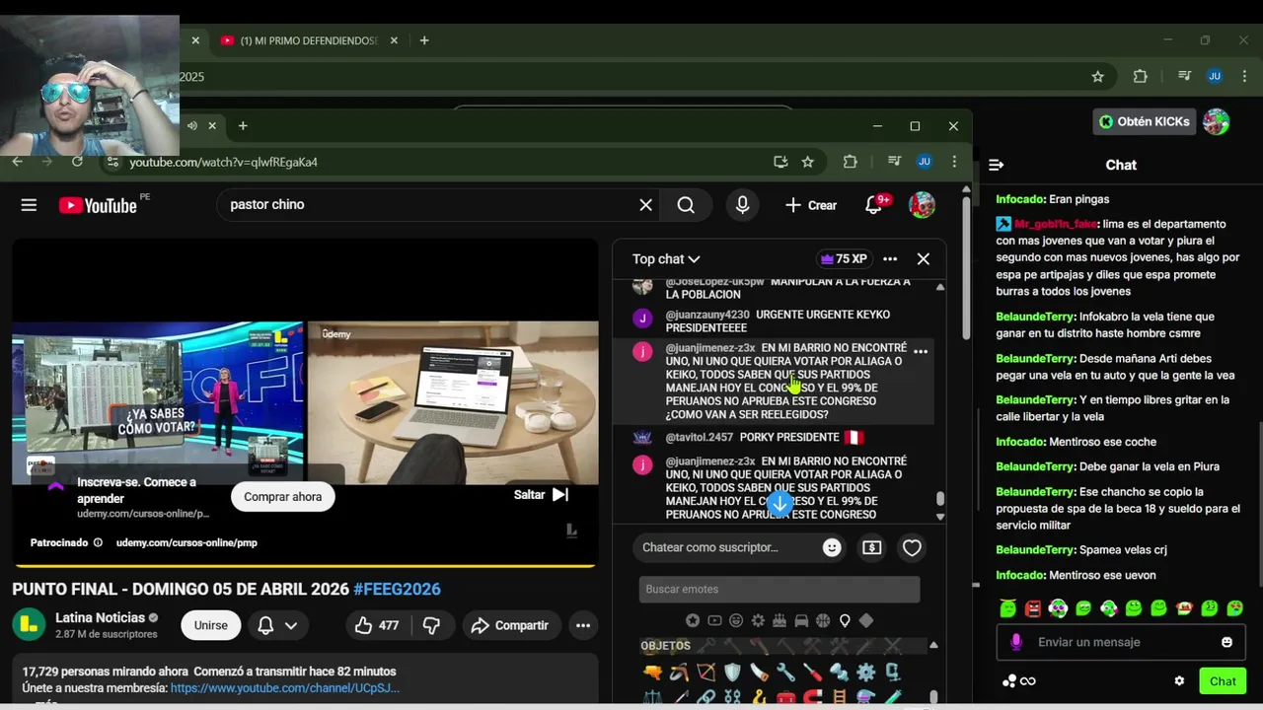Open options for the highlighted juanjimenez-z3x message
1263x710 pixels.
coord(921,351)
